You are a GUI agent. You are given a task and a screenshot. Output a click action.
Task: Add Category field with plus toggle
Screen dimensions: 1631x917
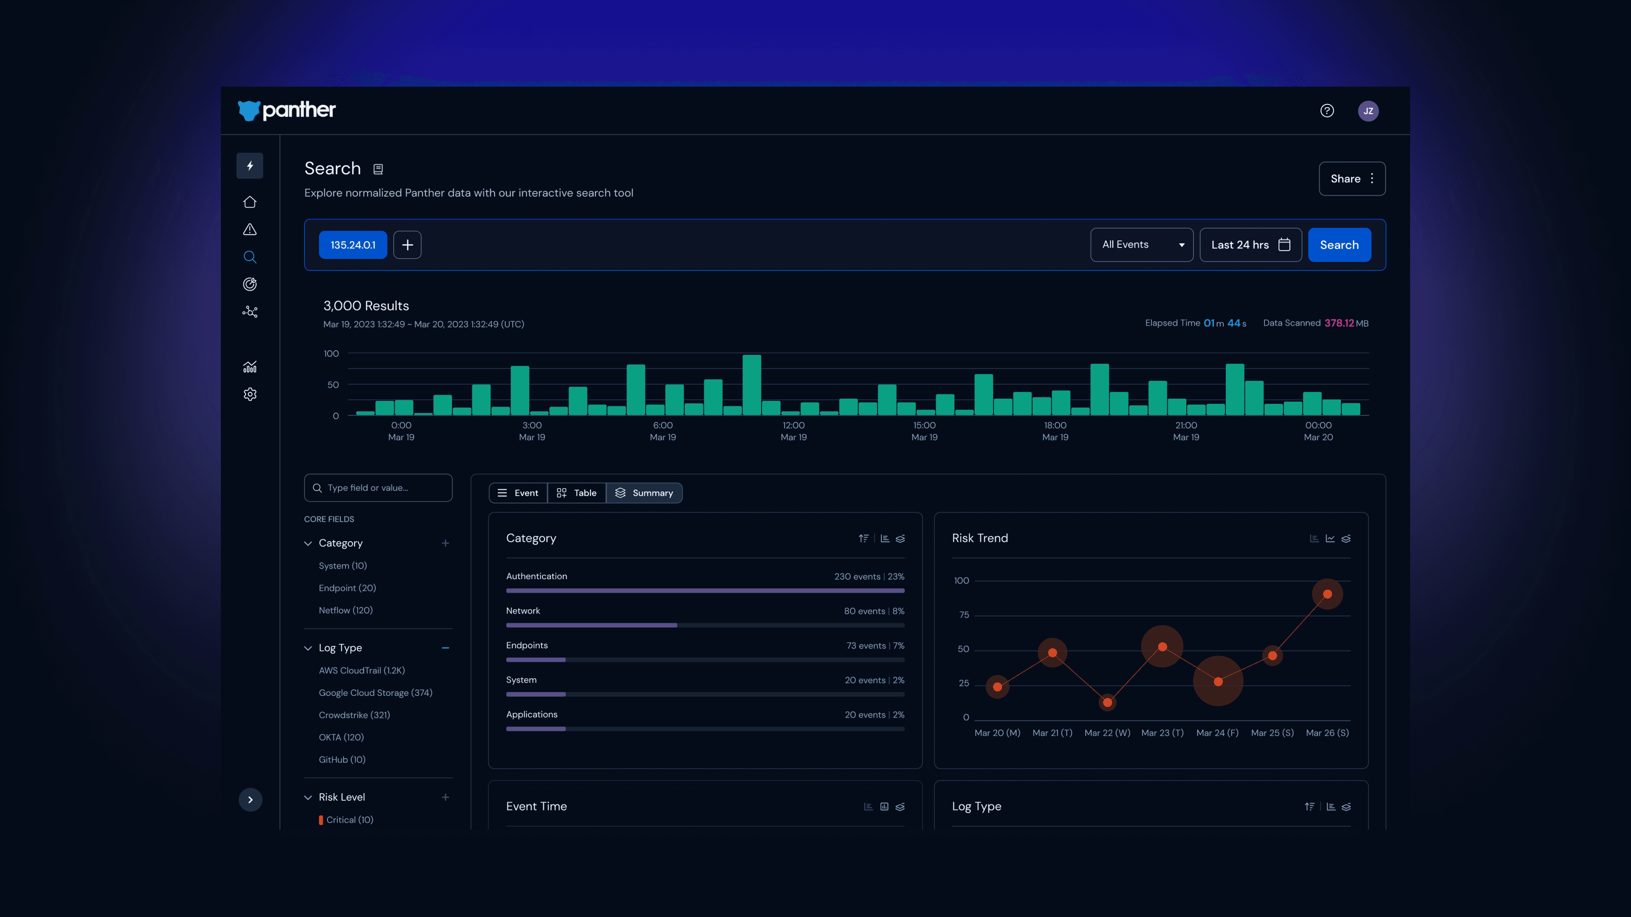click(445, 543)
